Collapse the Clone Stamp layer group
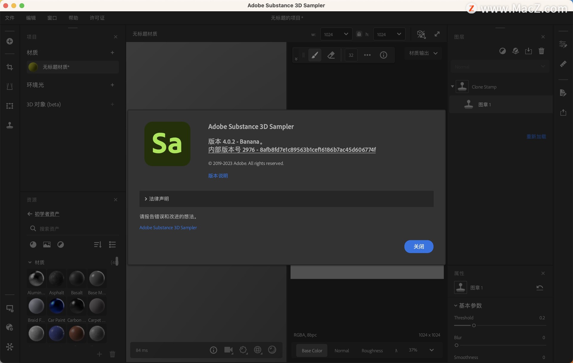The height and width of the screenshot is (363, 573). coord(452,86)
